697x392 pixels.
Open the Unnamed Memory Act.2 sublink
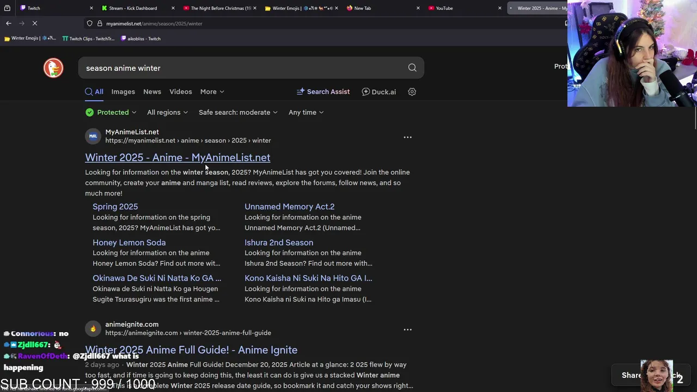[289, 207]
